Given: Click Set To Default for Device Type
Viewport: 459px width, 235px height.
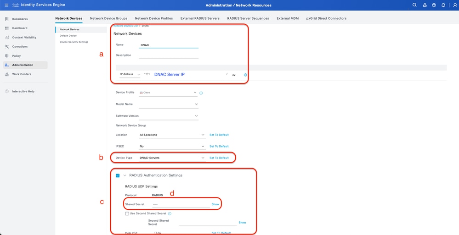Looking at the screenshot, I should tap(219, 158).
